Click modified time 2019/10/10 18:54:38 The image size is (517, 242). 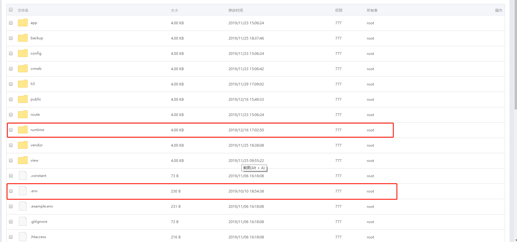click(246, 191)
